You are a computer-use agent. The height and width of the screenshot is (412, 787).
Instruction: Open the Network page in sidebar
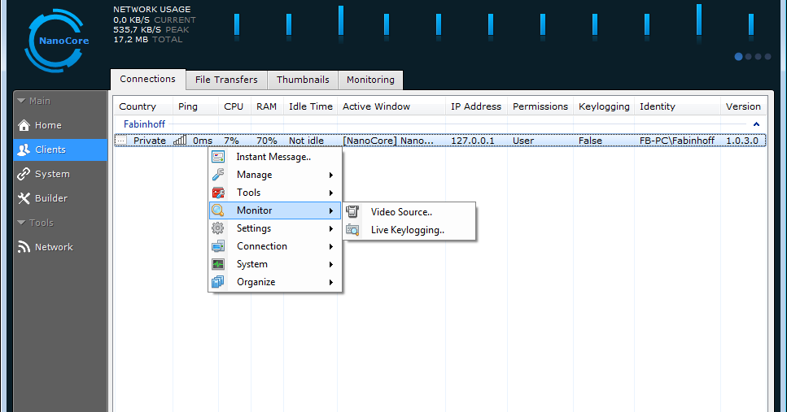(60, 246)
